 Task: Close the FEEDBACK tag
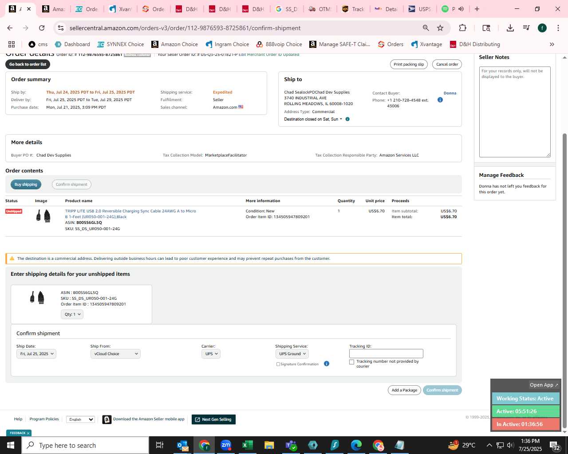(28, 433)
